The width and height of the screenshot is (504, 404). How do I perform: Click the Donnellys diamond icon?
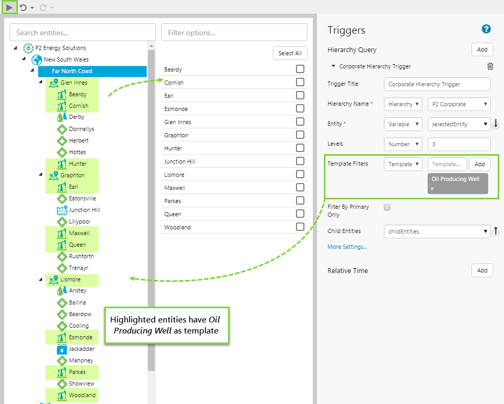(62, 129)
